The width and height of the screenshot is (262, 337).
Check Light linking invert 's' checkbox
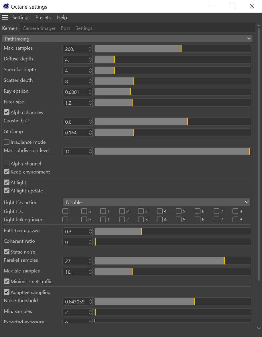pyautogui.click(x=65, y=219)
